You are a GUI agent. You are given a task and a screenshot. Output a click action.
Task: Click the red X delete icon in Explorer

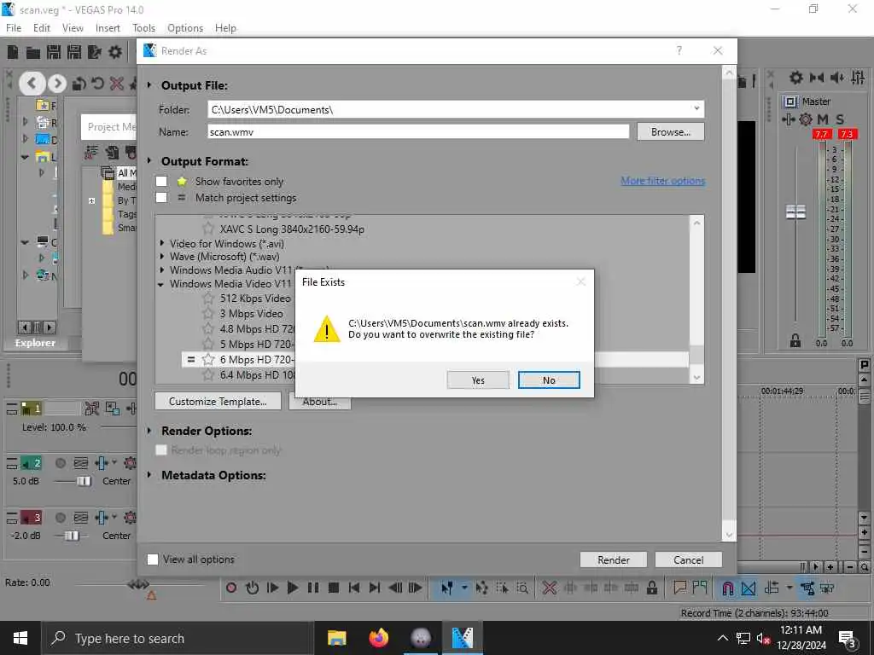point(116,84)
